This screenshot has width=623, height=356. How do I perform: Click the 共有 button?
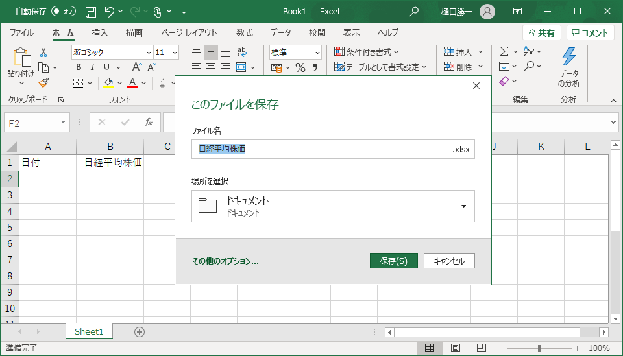point(541,33)
